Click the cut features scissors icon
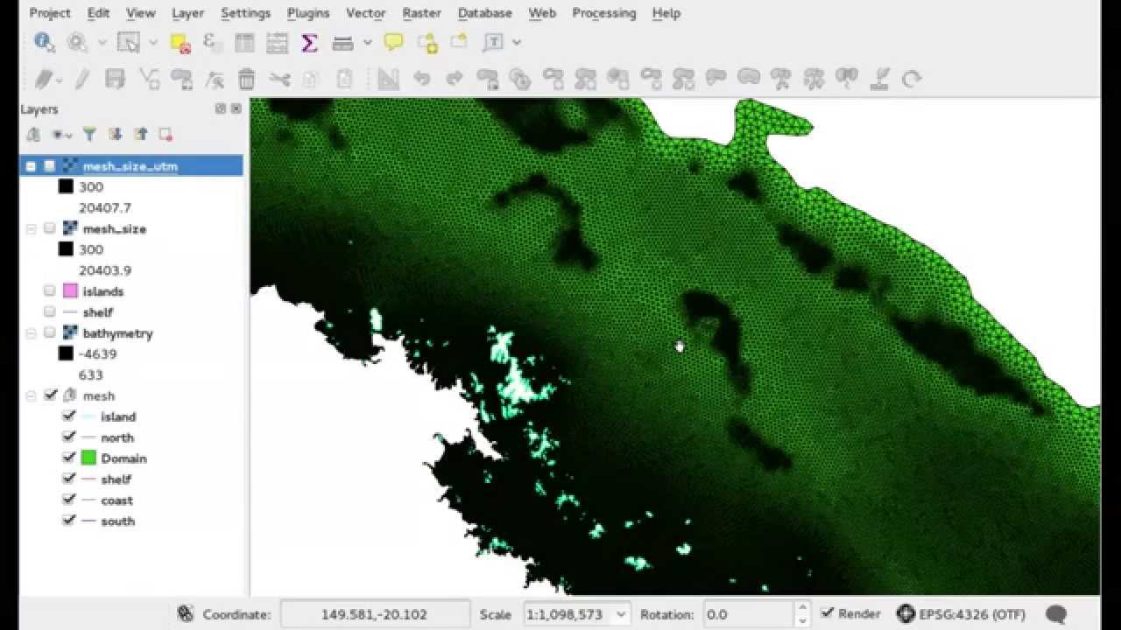Image resolution: width=1121 pixels, height=630 pixels. coord(279,79)
